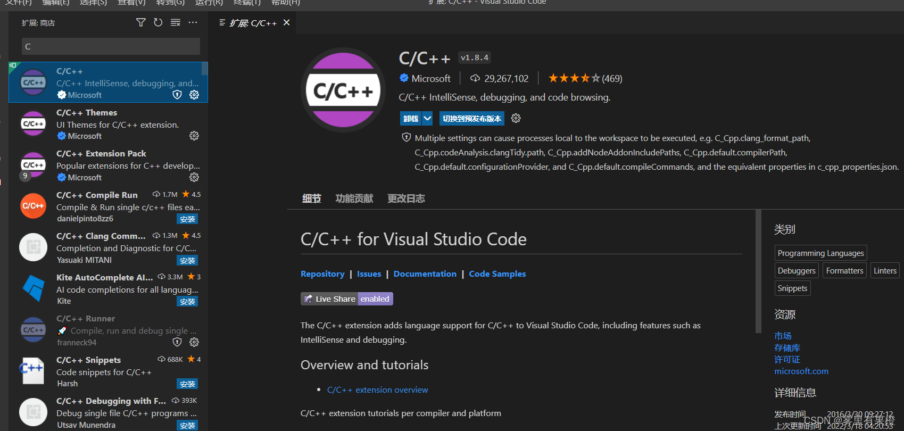Expand the uninstall button dropdown arrow
This screenshot has height=431, width=904.
click(427, 118)
